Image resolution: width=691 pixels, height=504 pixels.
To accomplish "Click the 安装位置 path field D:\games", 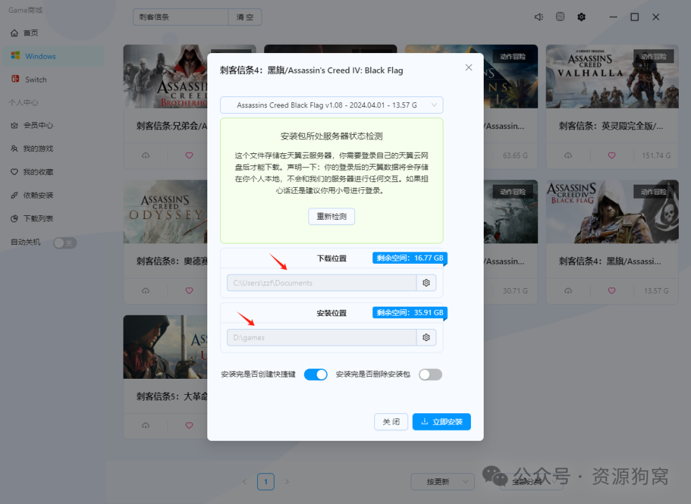I will 322,337.
